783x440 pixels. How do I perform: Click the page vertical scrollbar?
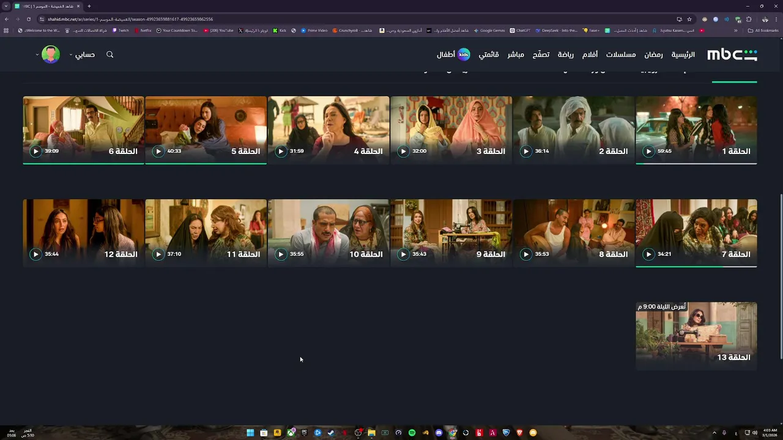point(780,277)
